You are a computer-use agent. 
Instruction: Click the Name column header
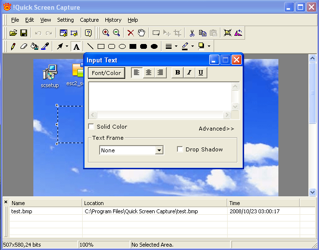tap(46, 203)
